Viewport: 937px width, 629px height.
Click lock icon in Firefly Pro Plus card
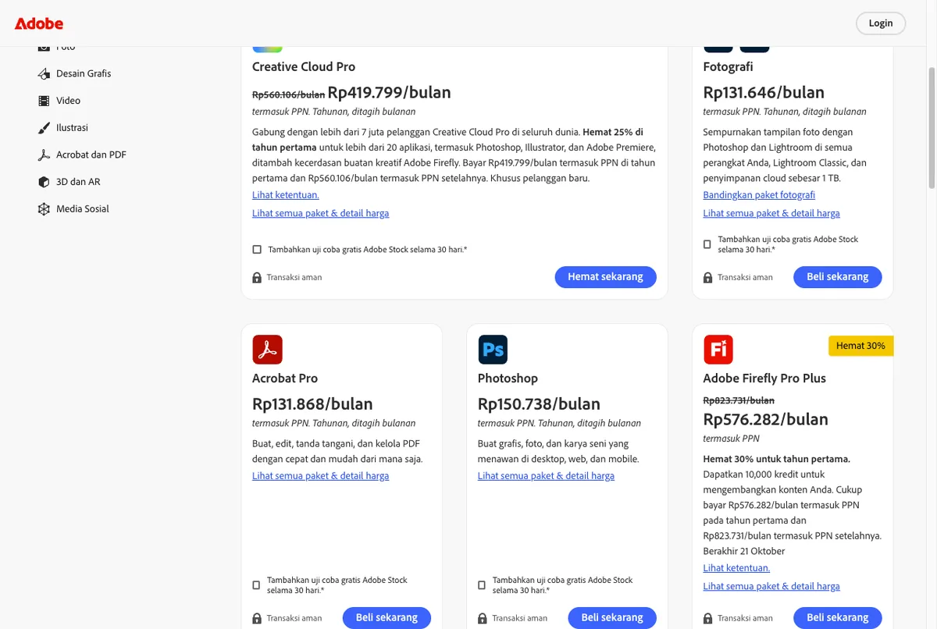point(708,619)
